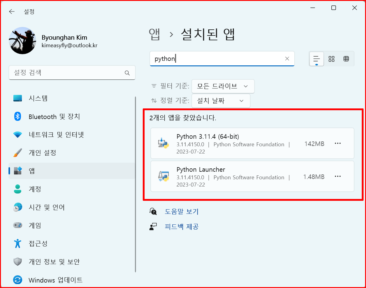This screenshot has height=288, width=366.
Task: Select the Python Launcher title text
Action: click(201, 170)
